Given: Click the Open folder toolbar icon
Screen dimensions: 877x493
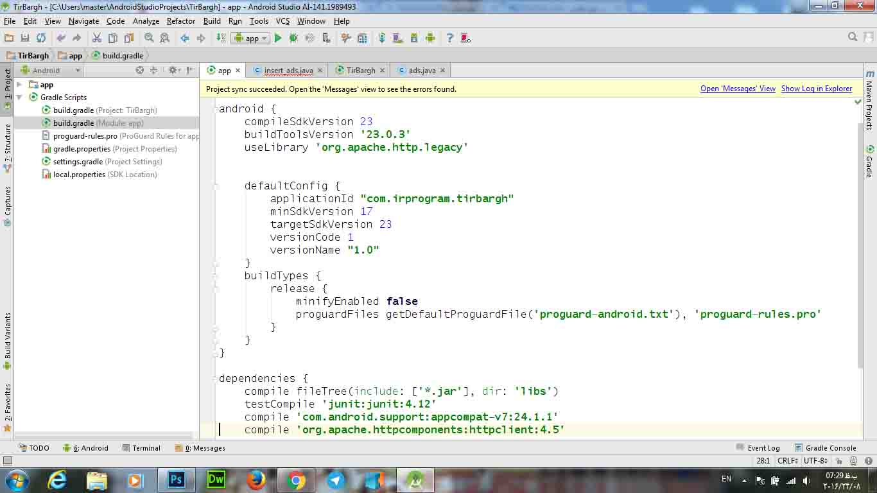Looking at the screenshot, I should pos(9,38).
